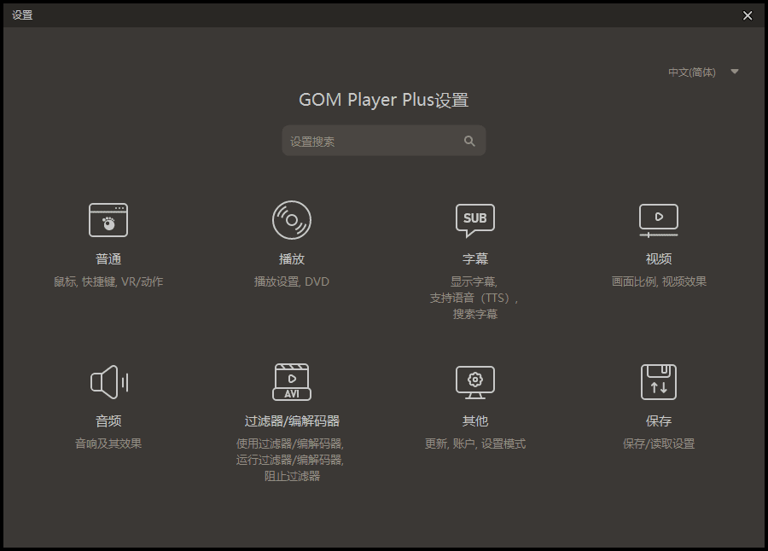Open the SUB 字幕 subtitle settings icon

click(474, 219)
